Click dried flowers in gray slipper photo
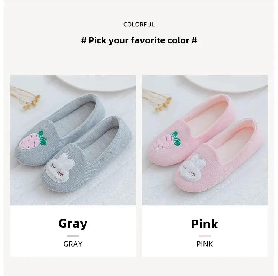 (26, 97)
